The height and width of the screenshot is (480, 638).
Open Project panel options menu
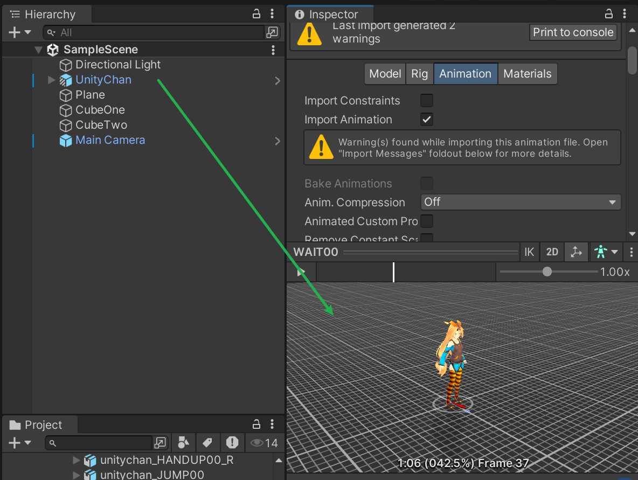pyautogui.click(x=272, y=425)
